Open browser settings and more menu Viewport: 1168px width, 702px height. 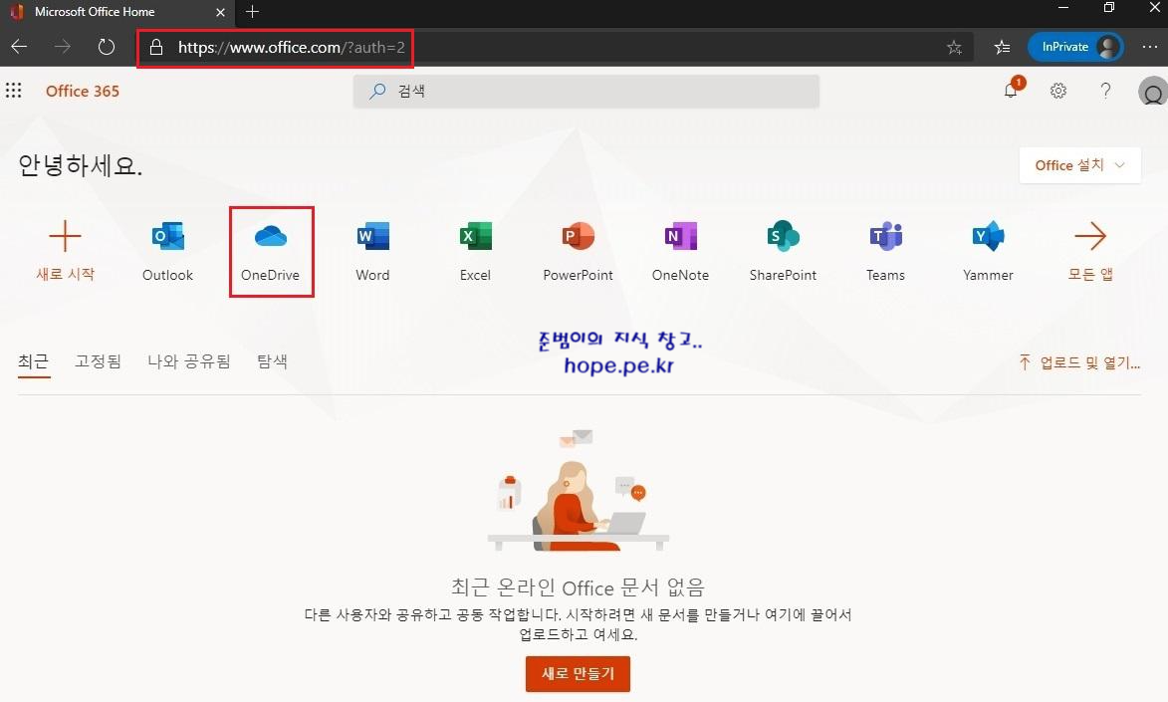(x=1149, y=47)
